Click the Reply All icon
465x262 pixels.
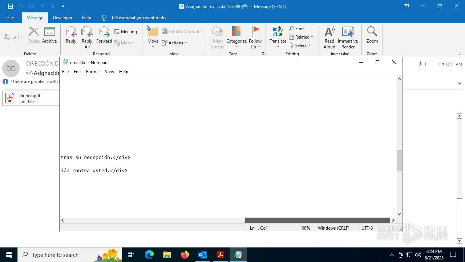(x=87, y=37)
